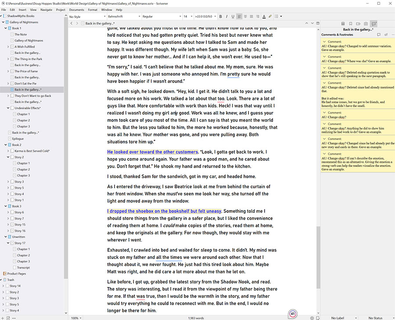This screenshot has height=320, width=395.
Task: Toggle underline formatting
Action: 233,16
